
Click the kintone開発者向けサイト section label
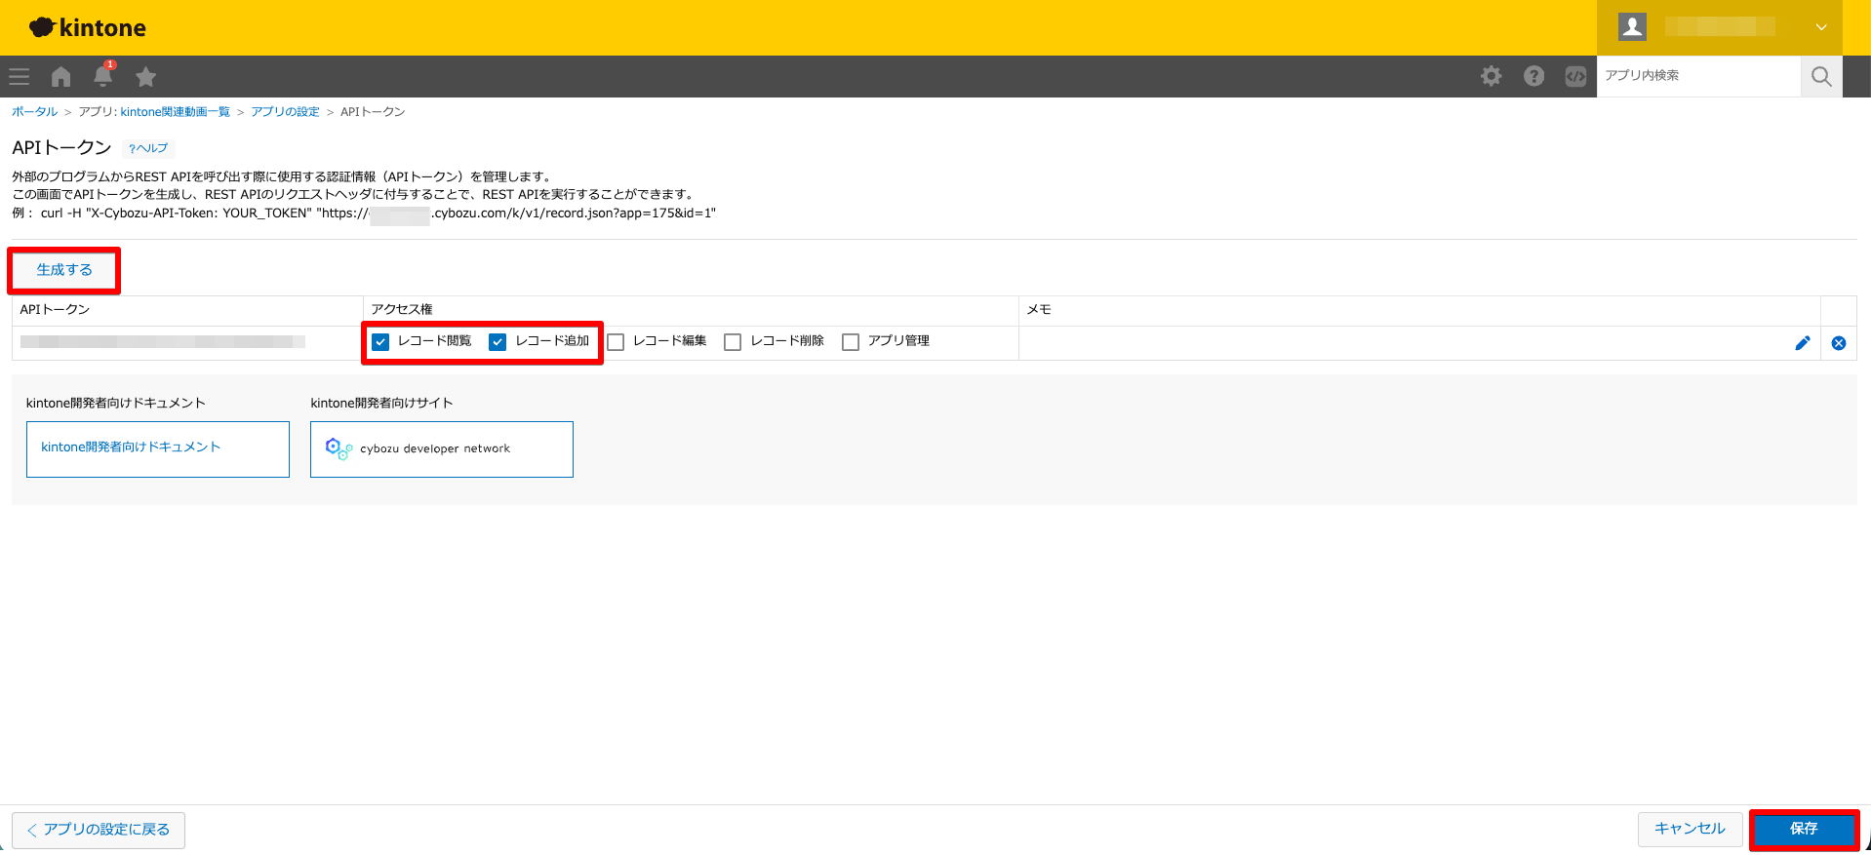click(x=381, y=403)
